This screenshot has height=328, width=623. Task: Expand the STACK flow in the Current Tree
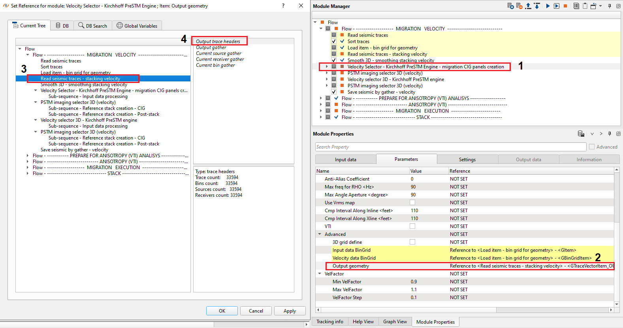27,173
